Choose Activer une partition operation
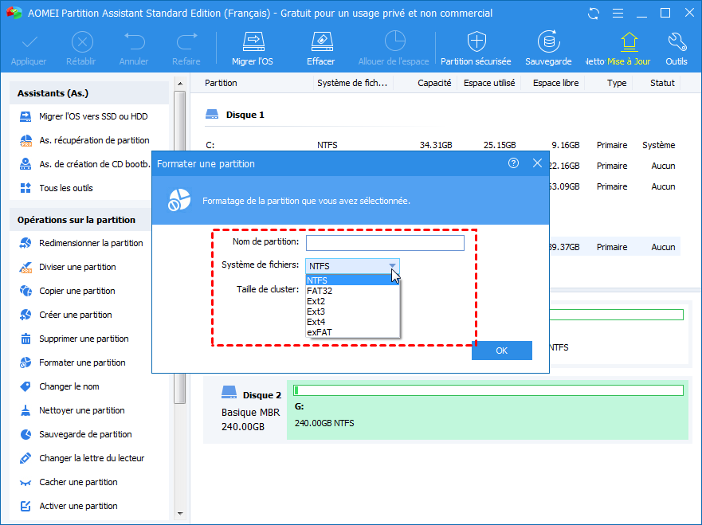The image size is (702, 525). pos(69,506)
